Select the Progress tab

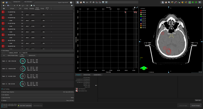tap(78, 75)
